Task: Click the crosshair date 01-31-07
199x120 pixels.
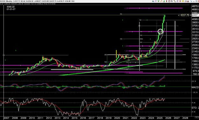Action: point(11,9)
